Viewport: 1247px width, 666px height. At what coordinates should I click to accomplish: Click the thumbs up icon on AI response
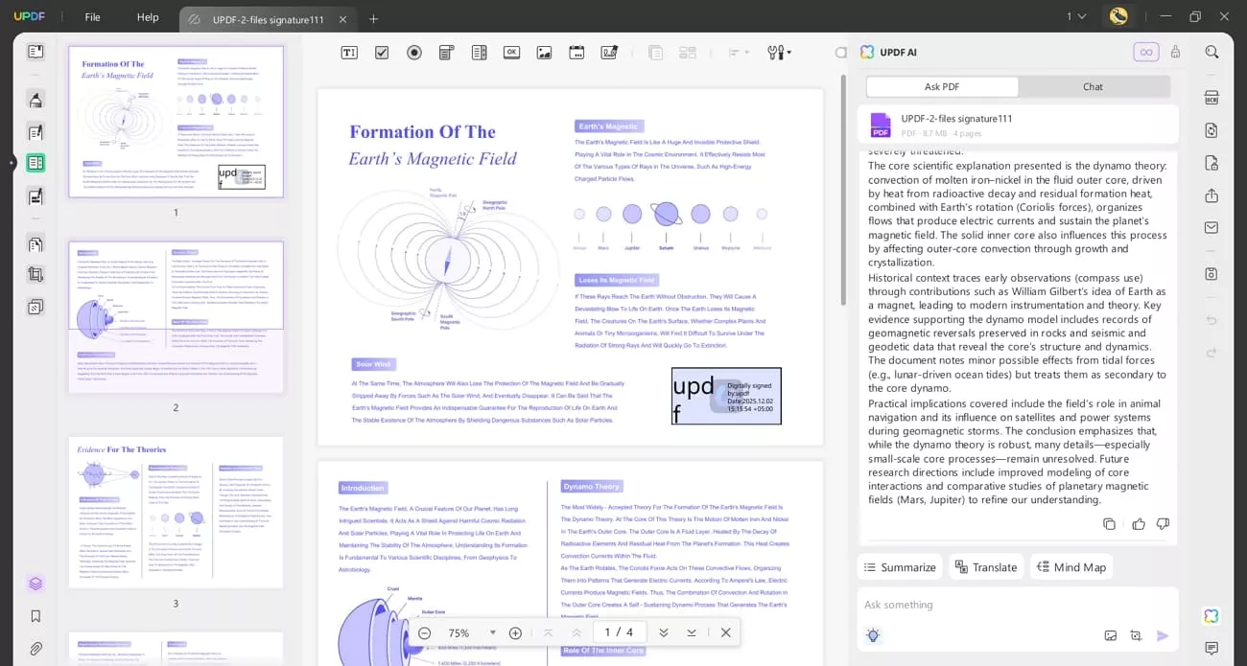[1138, 524]
